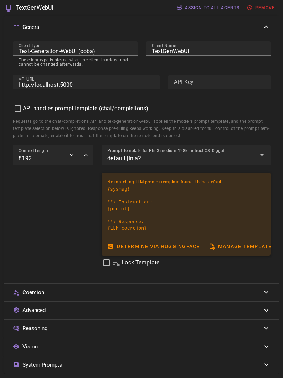Click the HuggingFace globe icon
Screen dimensions: 283x378
click(x=110, y=246)
